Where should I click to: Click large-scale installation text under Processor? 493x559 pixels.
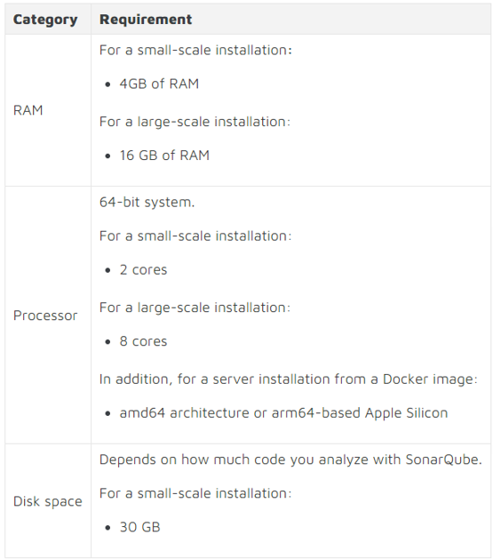point(195,307)
